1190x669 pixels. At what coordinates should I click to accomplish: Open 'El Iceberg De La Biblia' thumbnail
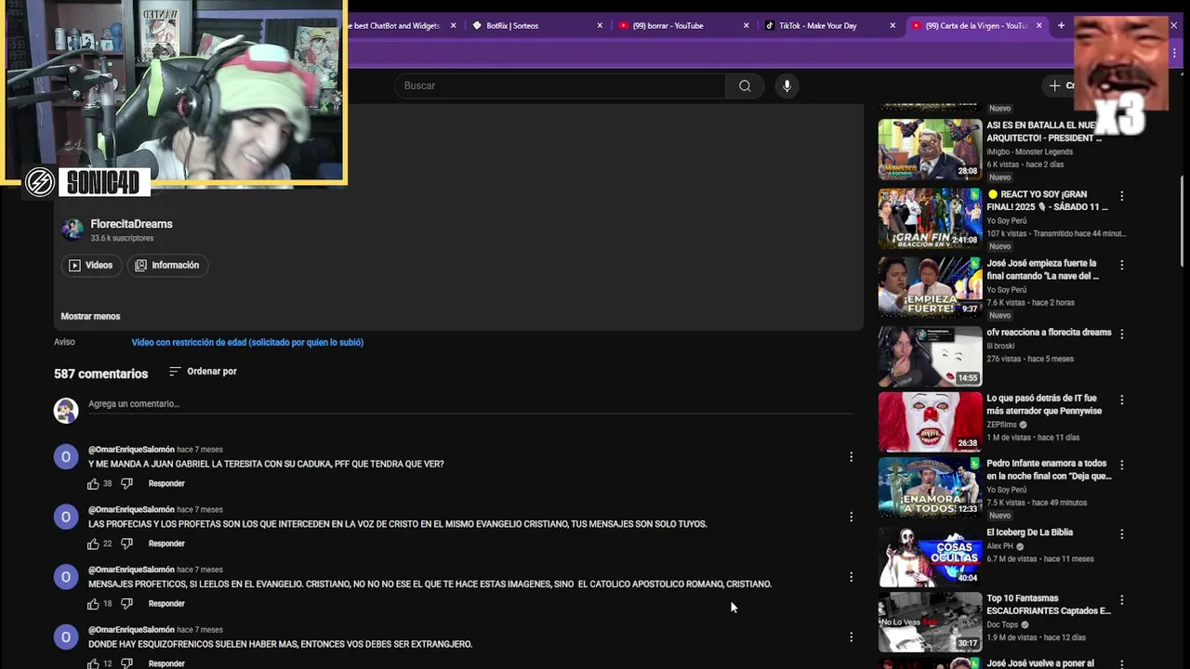click(930, 556)
